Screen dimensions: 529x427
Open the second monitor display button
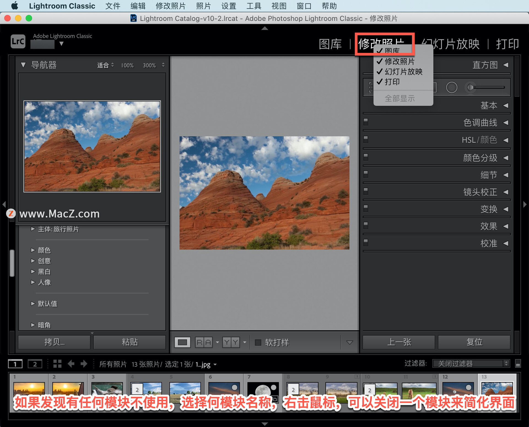(35, 364)
